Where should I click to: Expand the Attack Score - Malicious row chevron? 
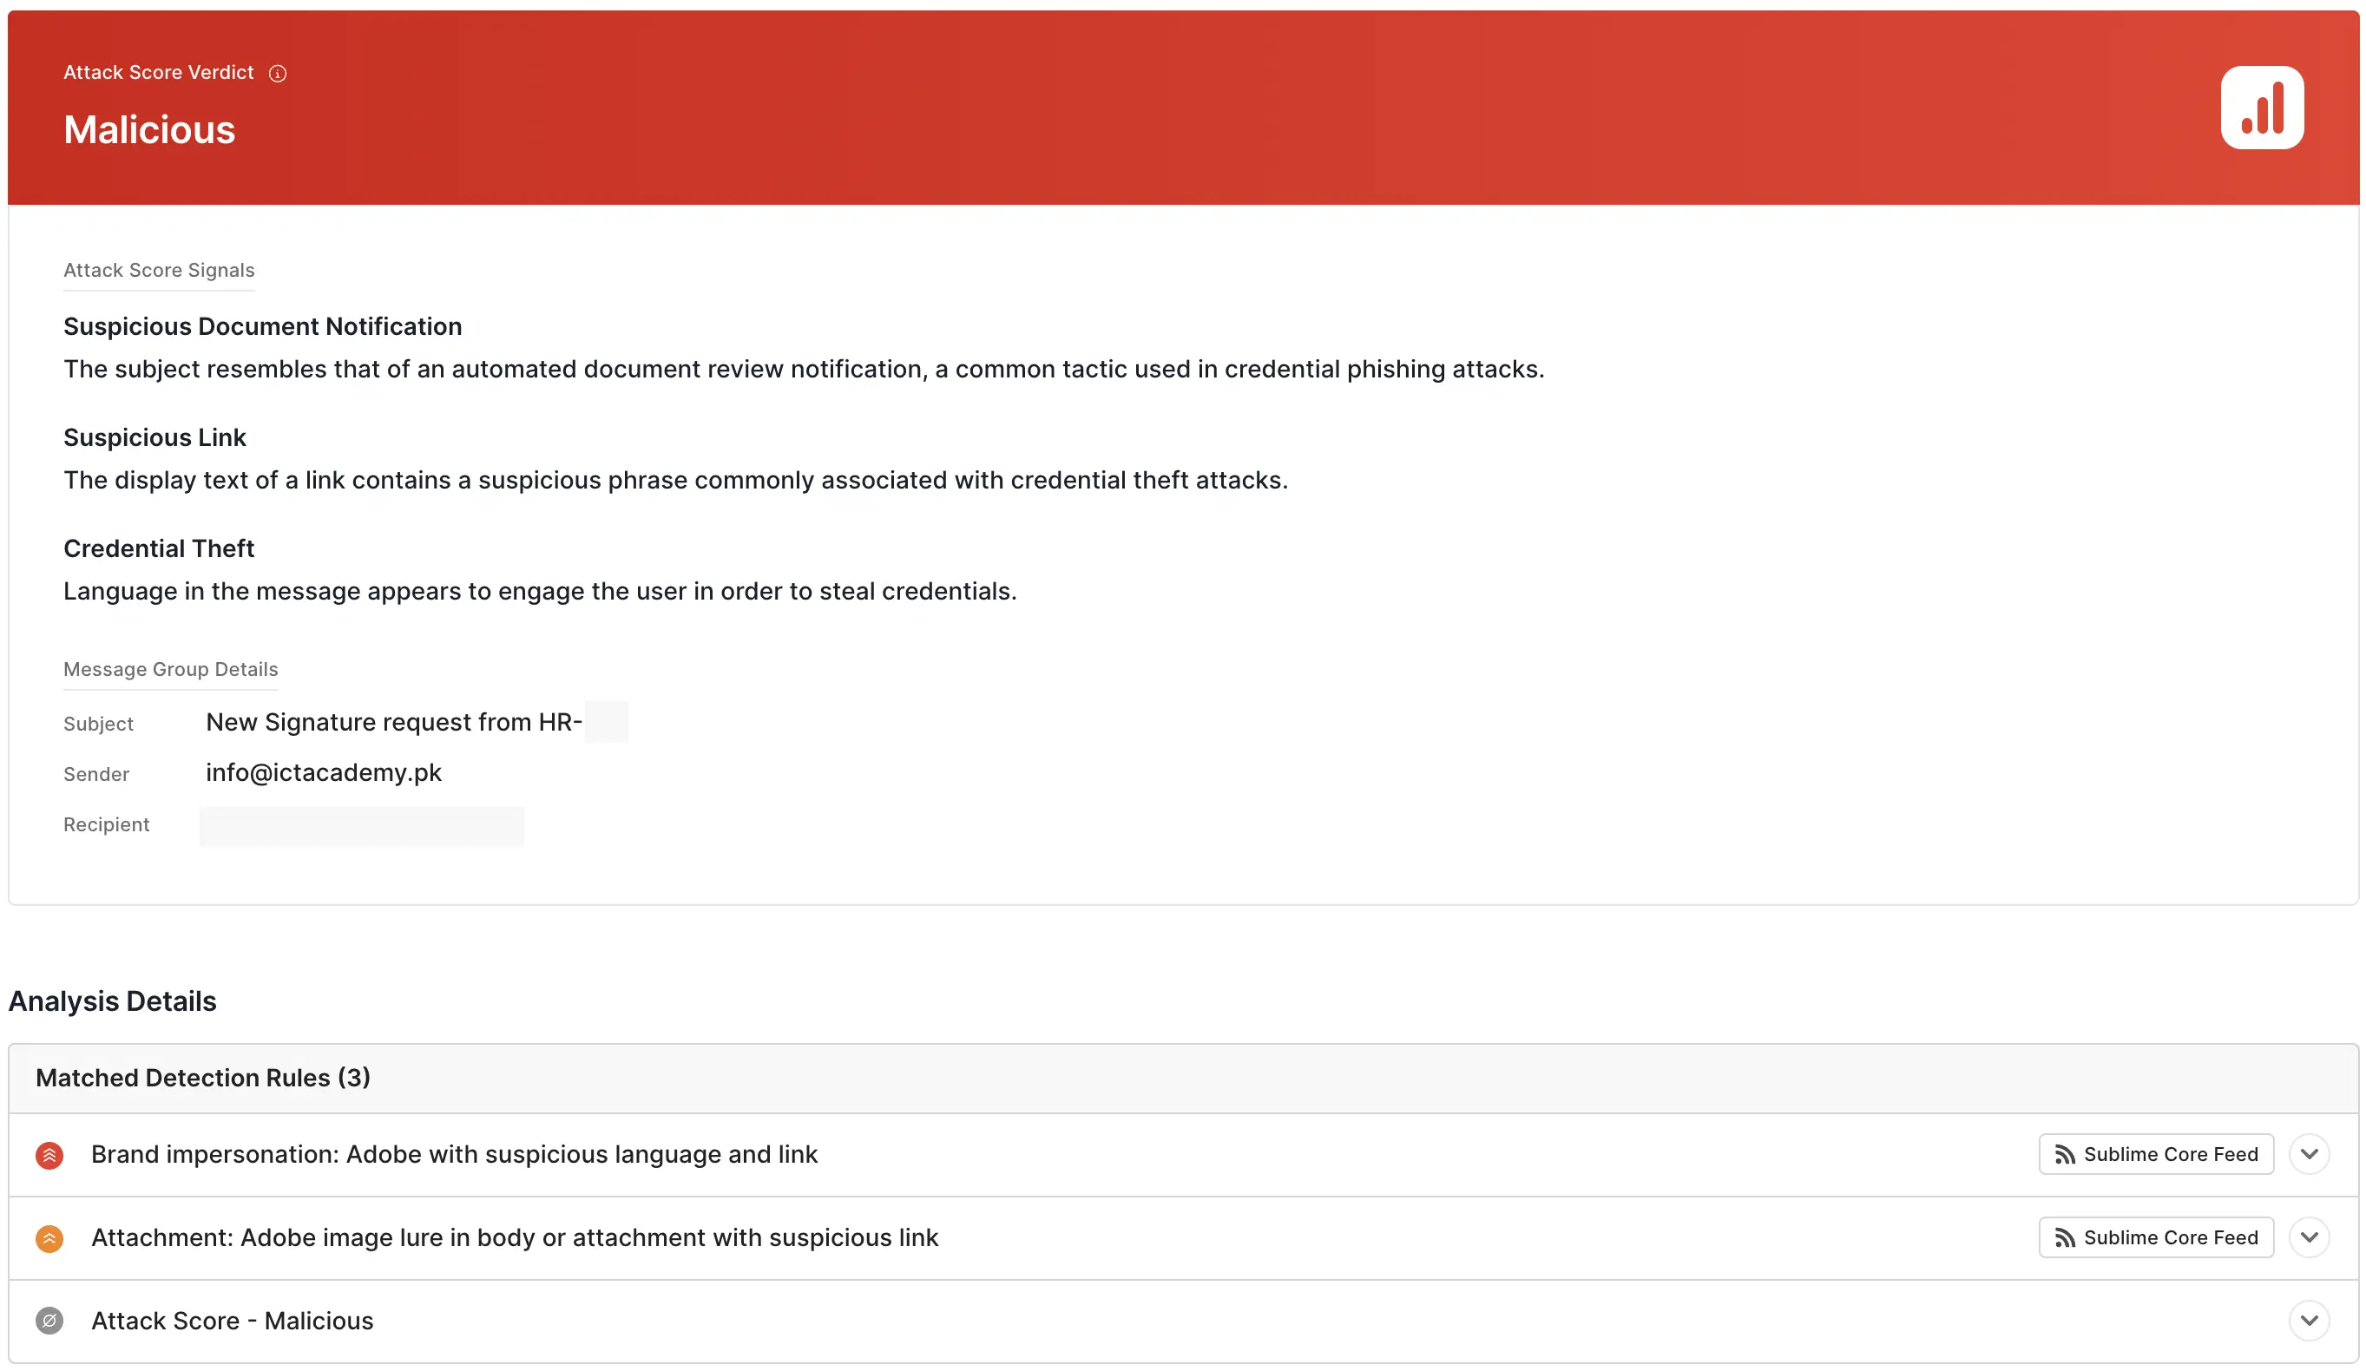(x=2309, y=1321)
